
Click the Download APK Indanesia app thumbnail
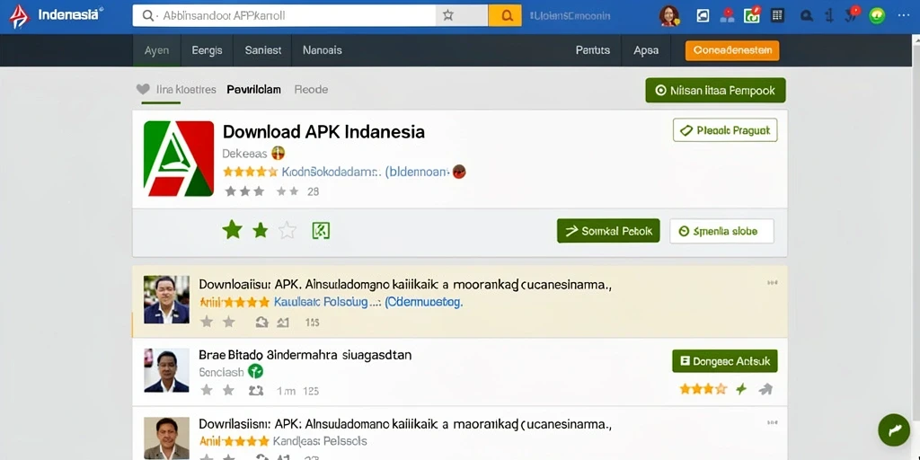click(179, 158)
